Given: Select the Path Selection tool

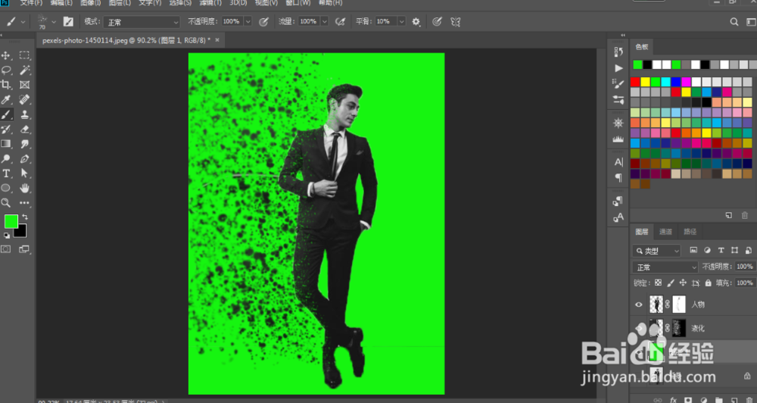Looking at the screenshot, I should [24, 173].
